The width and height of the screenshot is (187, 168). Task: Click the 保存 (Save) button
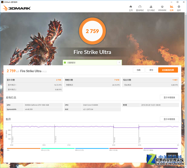[151, 70]
